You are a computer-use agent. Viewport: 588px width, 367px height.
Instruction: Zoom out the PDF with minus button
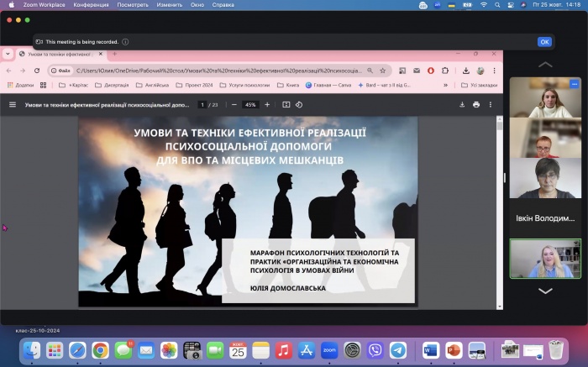coord(234,105)
